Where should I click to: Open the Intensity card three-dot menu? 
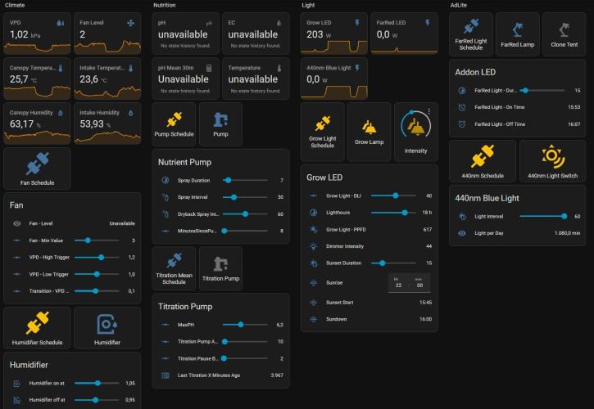[428, 111]
